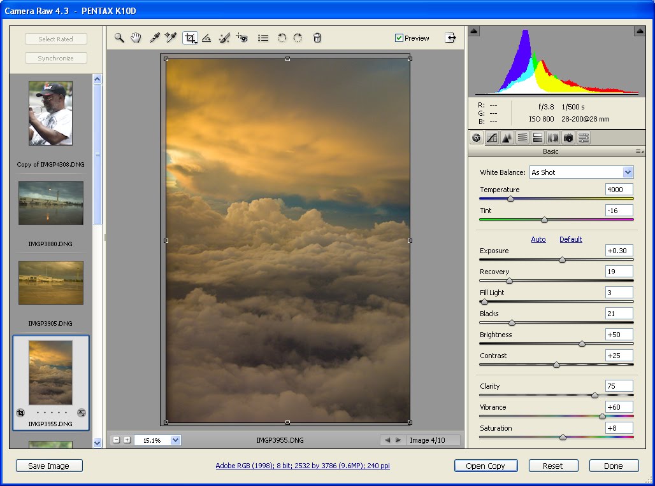Screen dimensions: 655x486
Task: Click the Done button
Action: click(614, 466)
